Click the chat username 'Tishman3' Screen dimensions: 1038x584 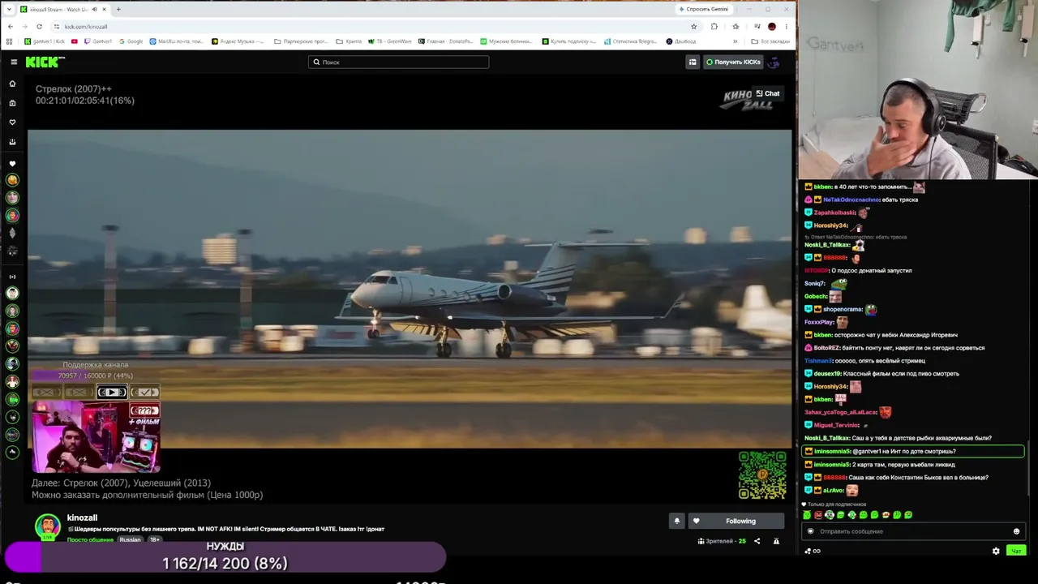coord(818,361)
